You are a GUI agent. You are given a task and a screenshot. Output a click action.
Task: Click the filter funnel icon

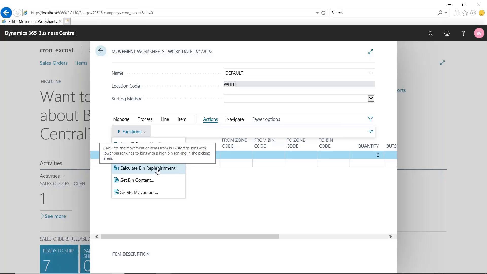[371, 119]
